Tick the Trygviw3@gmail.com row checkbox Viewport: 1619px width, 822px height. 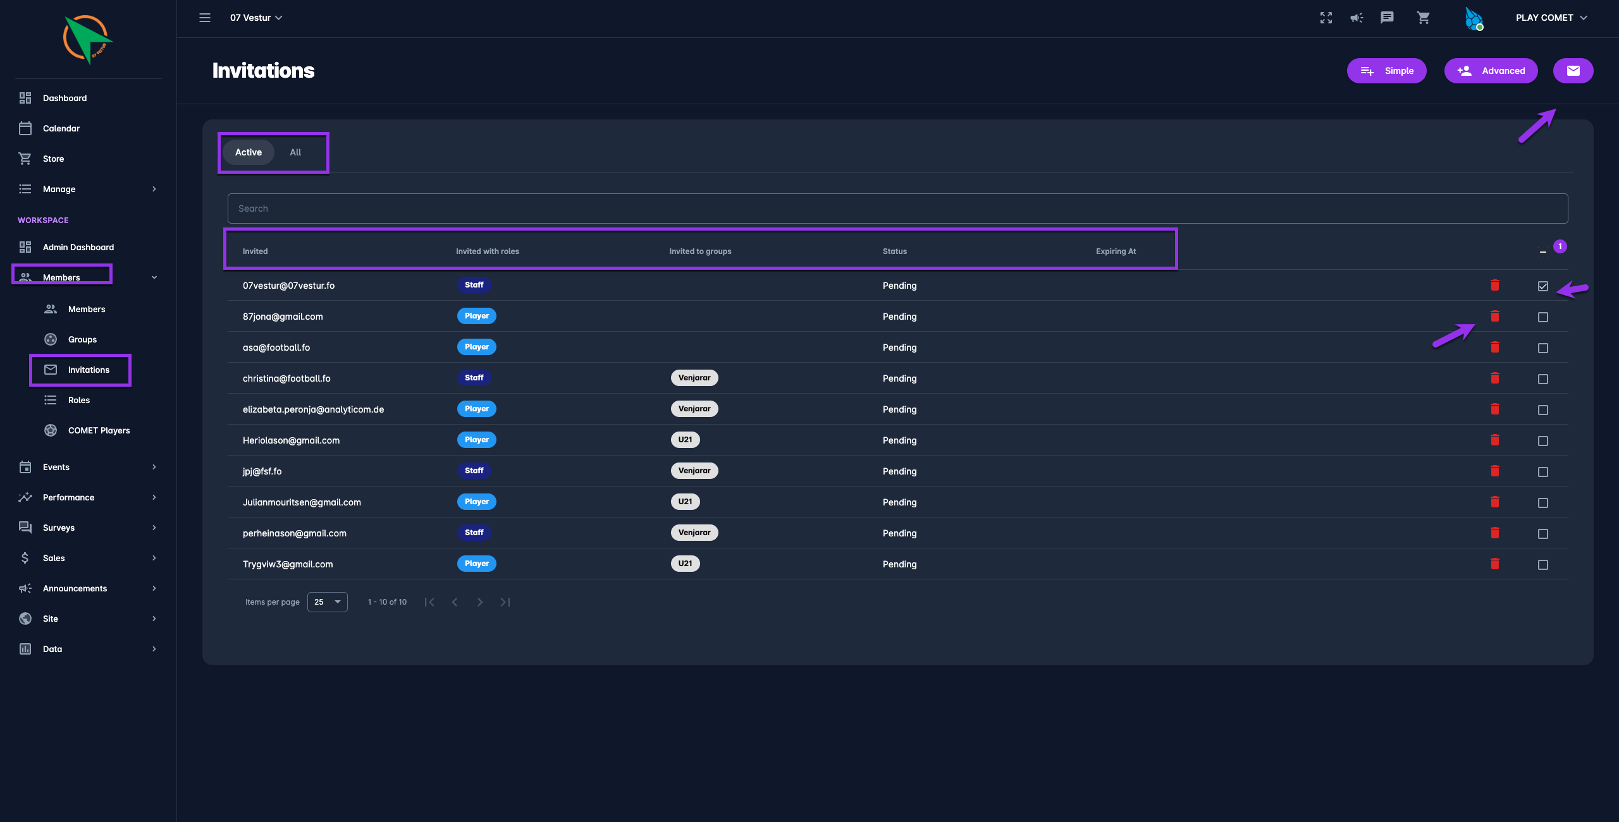[x=1543, y=565]
